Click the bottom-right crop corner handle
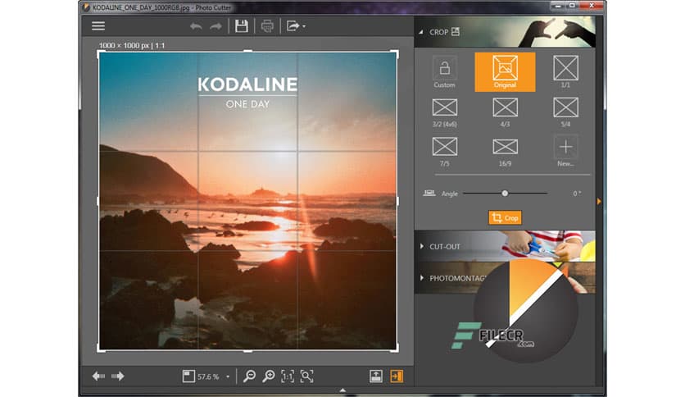 [396, 349]
